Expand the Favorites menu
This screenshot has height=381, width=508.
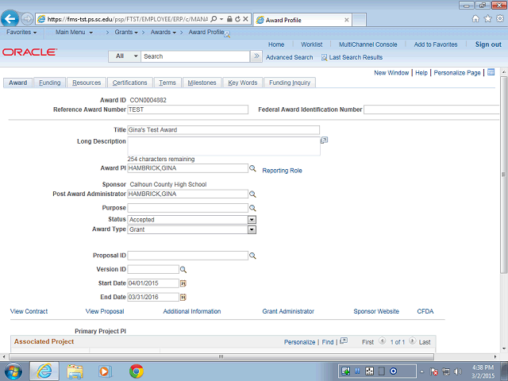pyautogui.click(x=21, y=32)
